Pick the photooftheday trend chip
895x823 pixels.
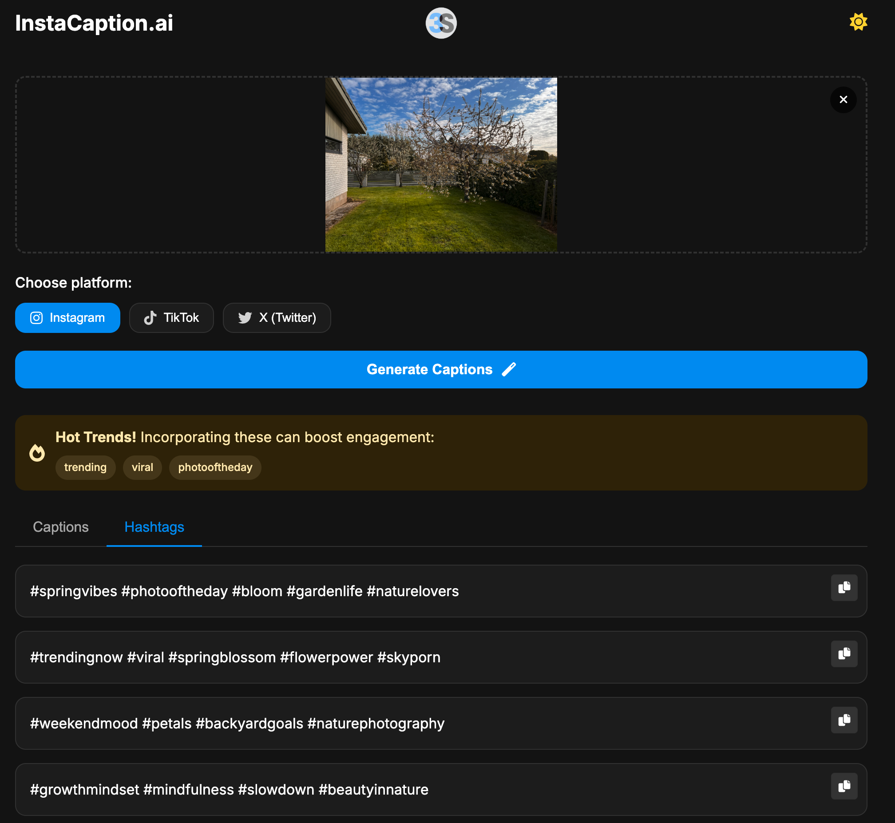pos(215,467)
